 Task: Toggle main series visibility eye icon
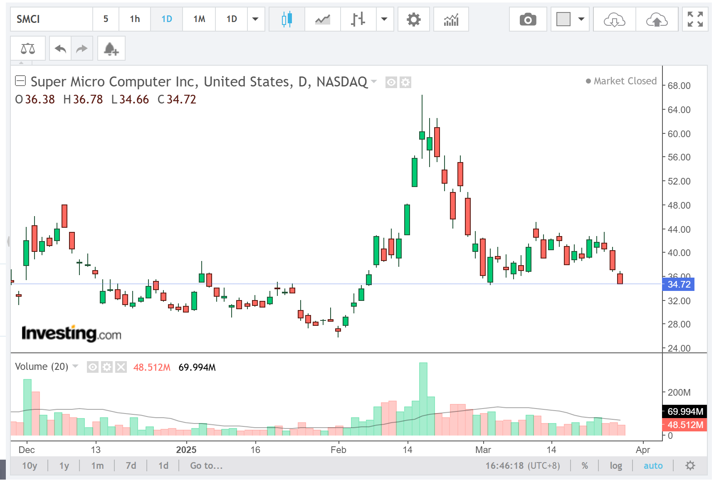click(391, 82)
